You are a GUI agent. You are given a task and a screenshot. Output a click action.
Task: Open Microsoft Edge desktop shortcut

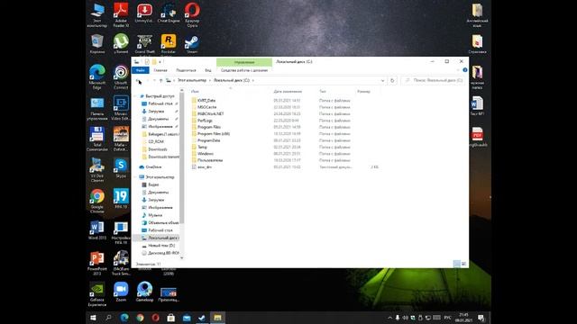point(97,76)
